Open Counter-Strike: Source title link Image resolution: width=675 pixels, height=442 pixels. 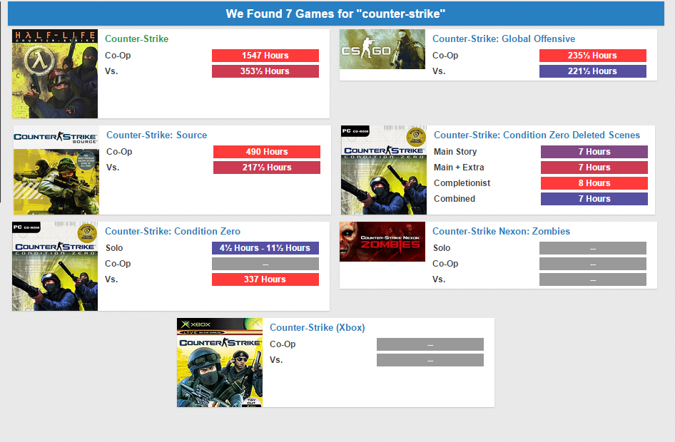pos(157,135)
